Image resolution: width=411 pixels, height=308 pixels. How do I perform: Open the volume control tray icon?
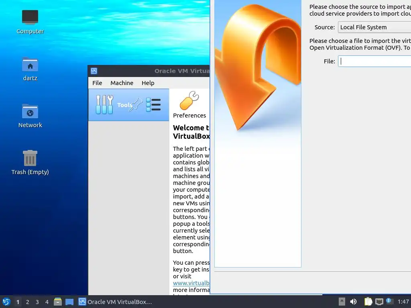pos(353,302)
